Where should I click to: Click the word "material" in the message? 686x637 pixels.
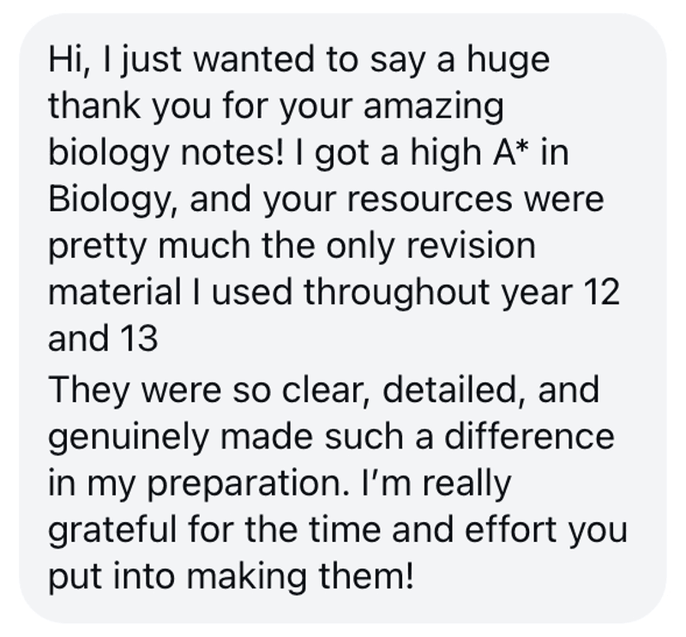(x=115, y=291)
